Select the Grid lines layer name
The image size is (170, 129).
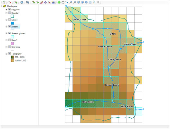[15, 47]
